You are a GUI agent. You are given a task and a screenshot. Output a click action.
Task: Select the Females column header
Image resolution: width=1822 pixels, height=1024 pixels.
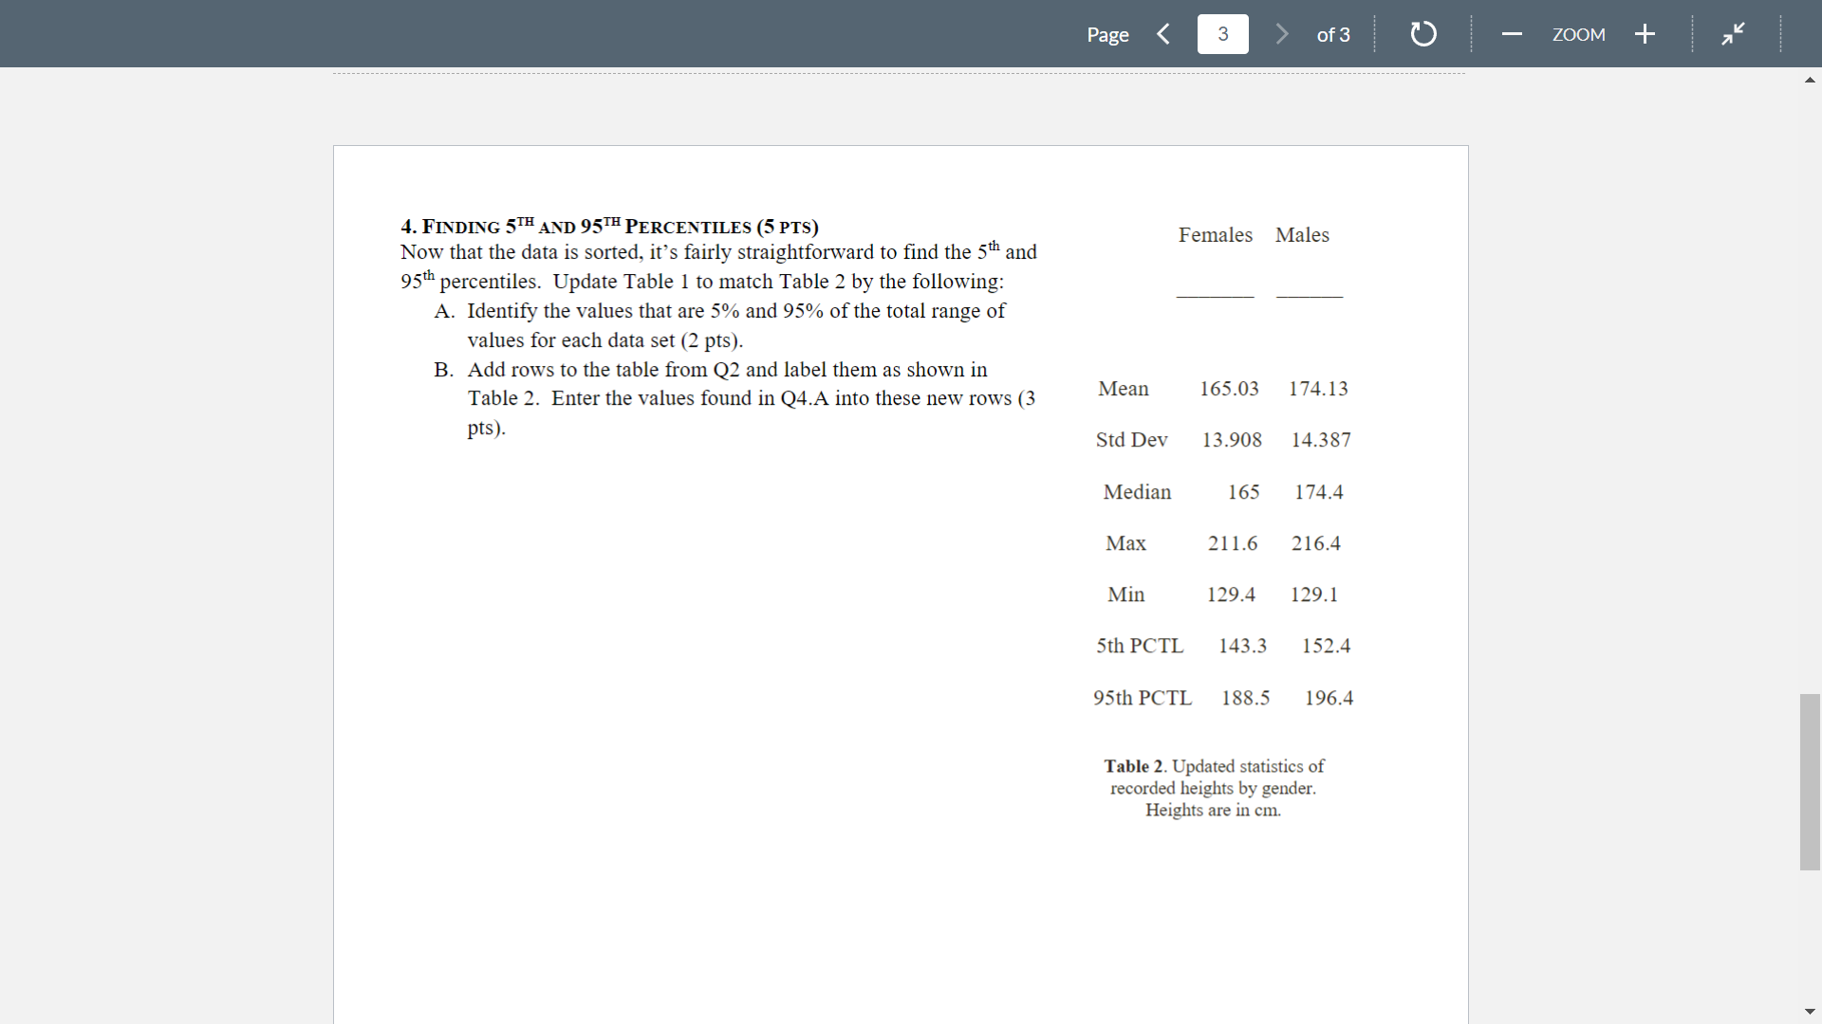(1216, 234)
